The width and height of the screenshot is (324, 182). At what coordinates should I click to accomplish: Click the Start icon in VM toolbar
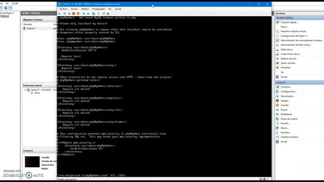pos(65,14)
